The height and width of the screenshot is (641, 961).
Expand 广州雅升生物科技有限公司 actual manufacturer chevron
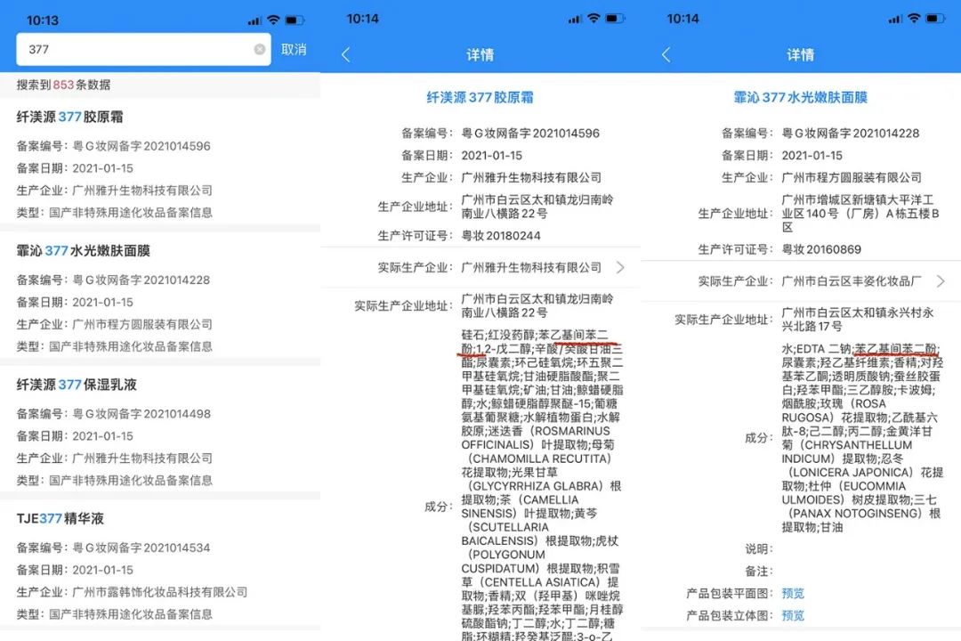[x=620, y=267]
